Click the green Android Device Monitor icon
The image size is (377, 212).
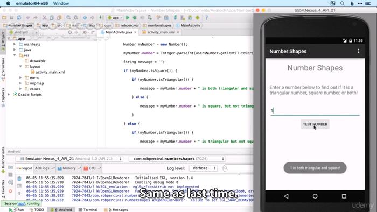pyautogui.click(x=198, y=18)
